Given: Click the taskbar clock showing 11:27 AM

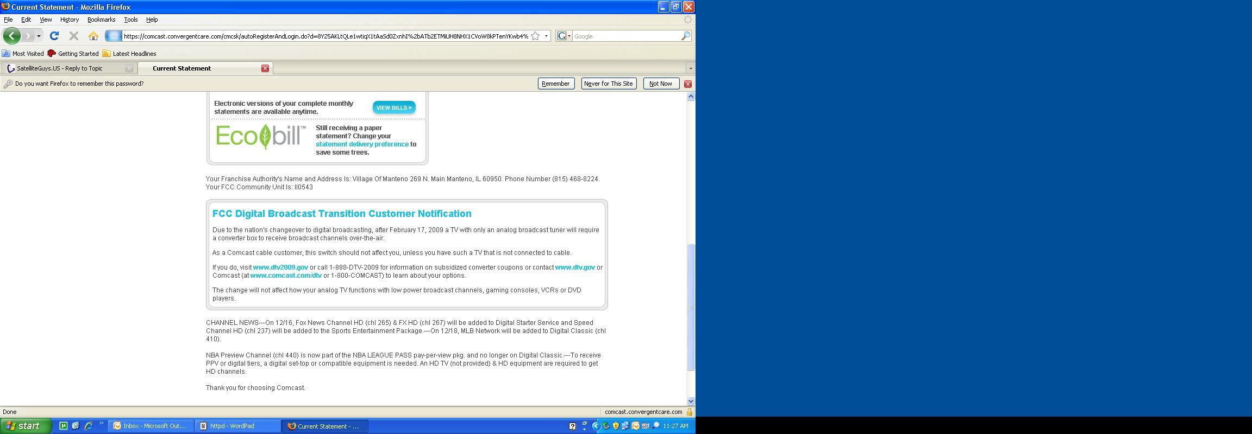Looking at the screenshot, I should pyautogui.click(x=675, y=426).
